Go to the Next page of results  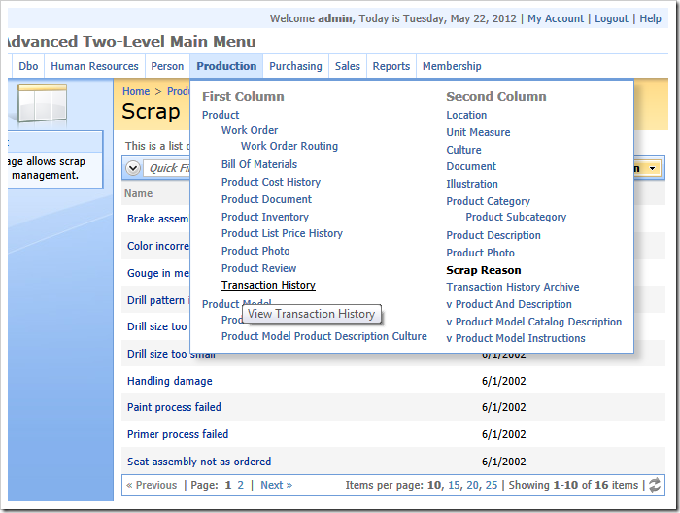276,485
